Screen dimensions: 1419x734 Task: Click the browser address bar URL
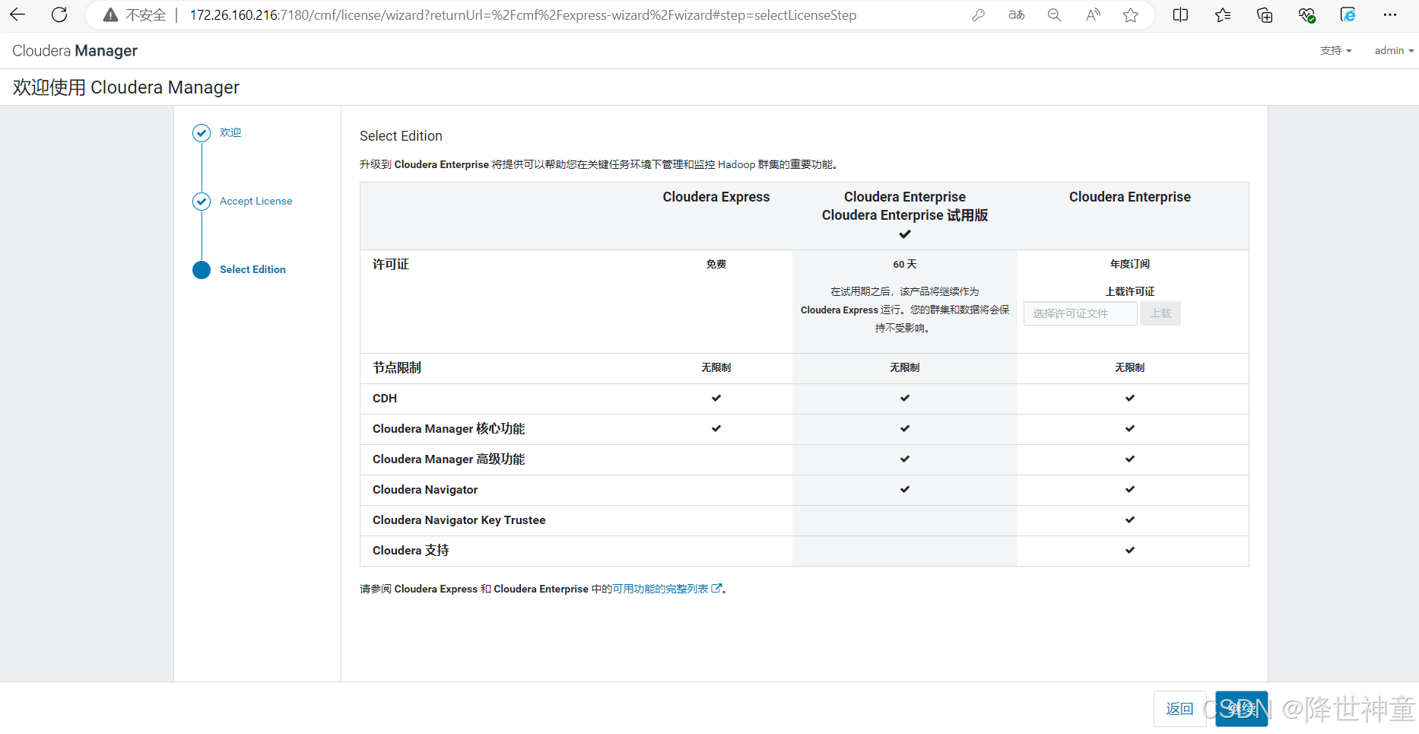pyautogui.click(x=523, y=15)
